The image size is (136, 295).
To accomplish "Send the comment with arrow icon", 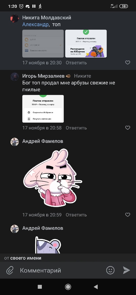I will (126, 270).
